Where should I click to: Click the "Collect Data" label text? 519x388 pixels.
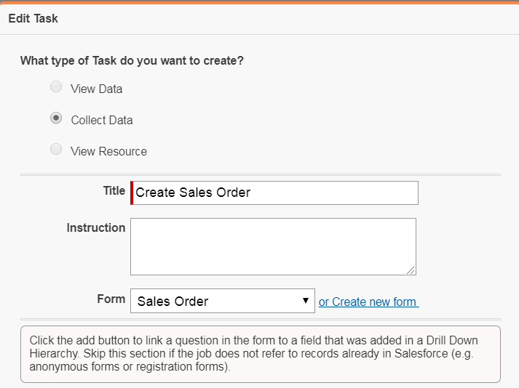click(x=102, y=121)
